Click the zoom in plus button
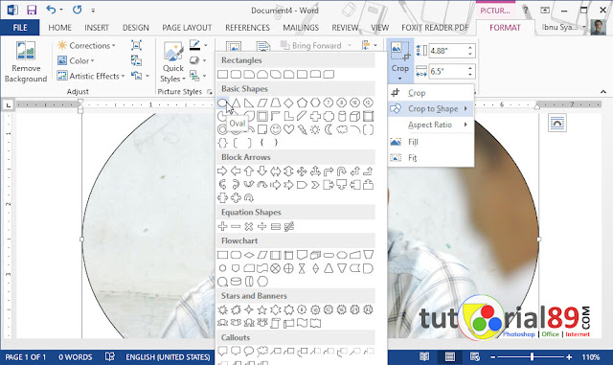613x365 pixels. (569, 356)
